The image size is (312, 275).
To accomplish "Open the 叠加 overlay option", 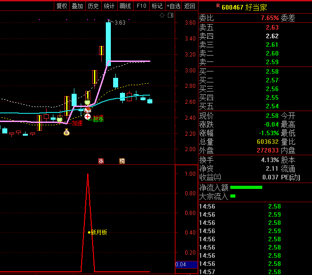I will [78, 6].
